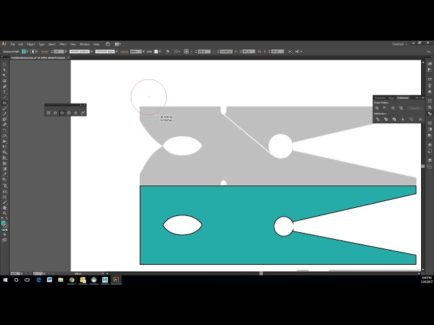Click Trim pathfinder button

click(x=386, y=119)
